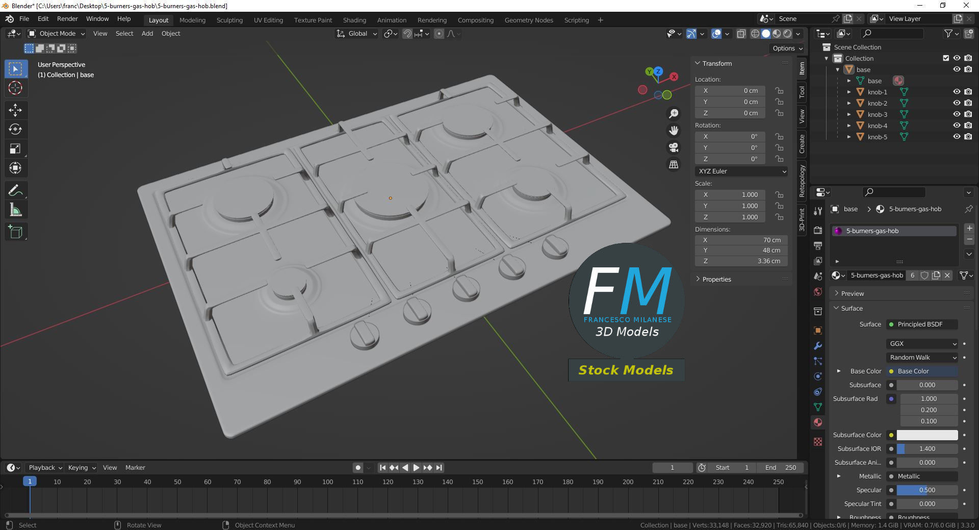Screen dimensions: 979x530
Task: Toggle Location X lock icon
Action: click(779, 91)
